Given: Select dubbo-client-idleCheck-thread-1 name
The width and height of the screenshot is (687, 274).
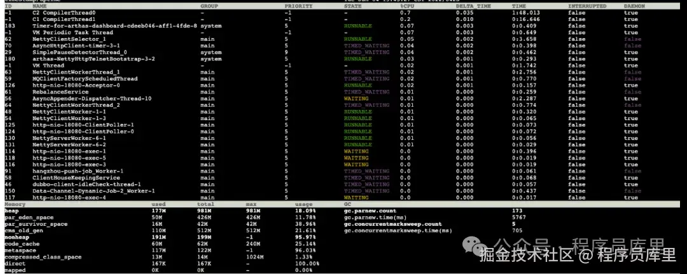Looking at the screenshot, I should 87,184.
